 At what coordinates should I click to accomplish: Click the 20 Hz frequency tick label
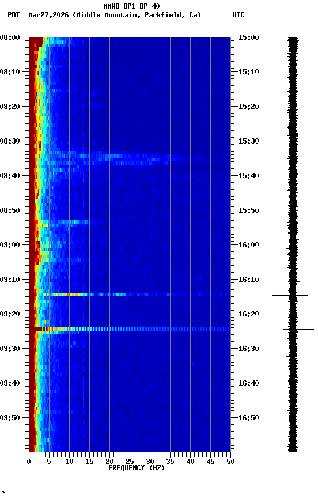(x=109, y=462)
